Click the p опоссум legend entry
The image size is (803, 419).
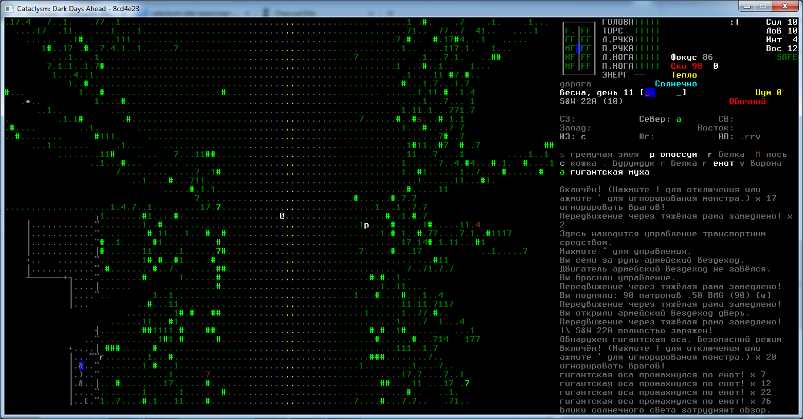(x=673, y=154)
